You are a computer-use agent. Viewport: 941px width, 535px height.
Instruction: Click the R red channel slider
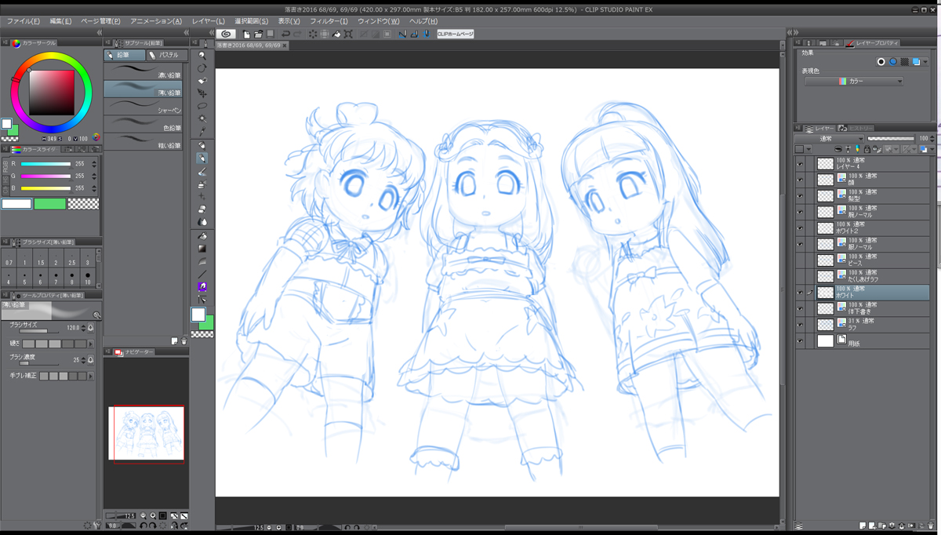(45, 165)
